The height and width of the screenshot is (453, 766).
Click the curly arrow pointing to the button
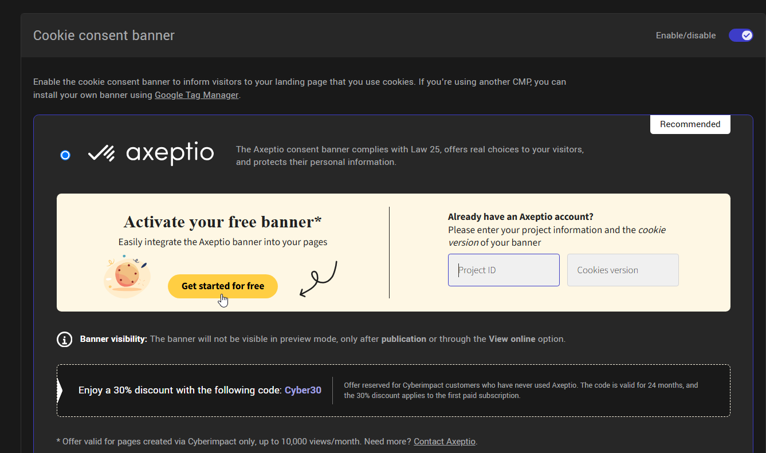tap(319, 279)
